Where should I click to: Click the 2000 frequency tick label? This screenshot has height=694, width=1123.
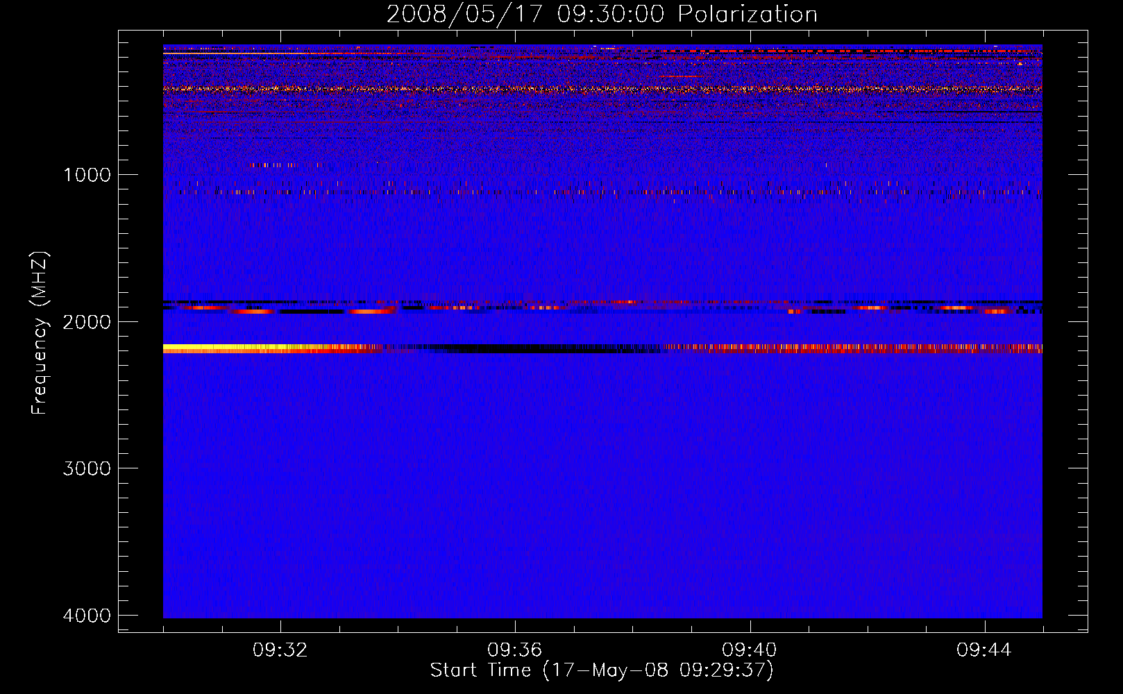[x=87, y=321]
